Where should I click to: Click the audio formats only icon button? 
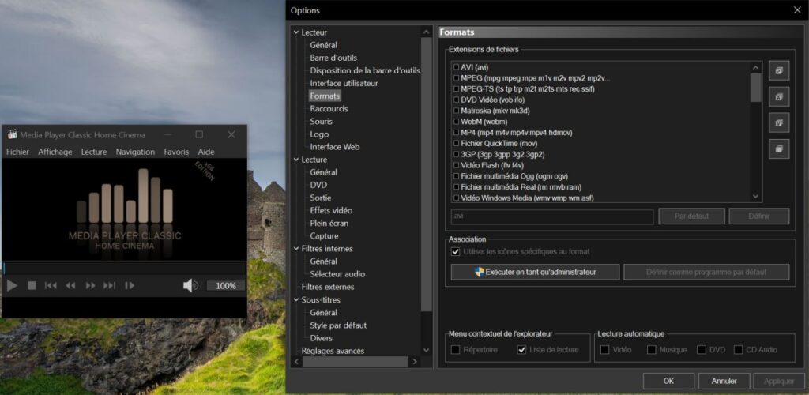click(x=779, y=96)
